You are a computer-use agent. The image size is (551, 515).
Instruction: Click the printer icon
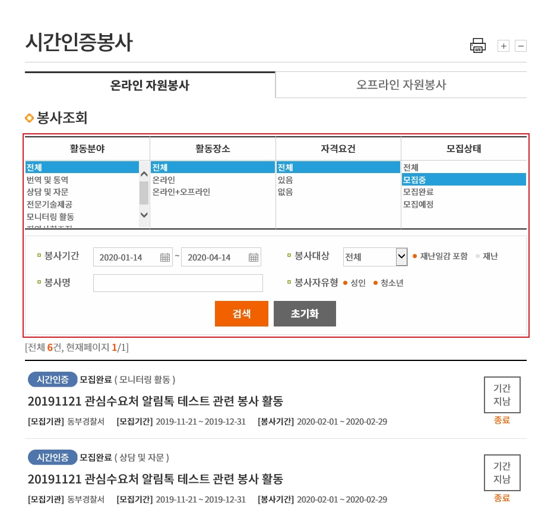[477, 46]
